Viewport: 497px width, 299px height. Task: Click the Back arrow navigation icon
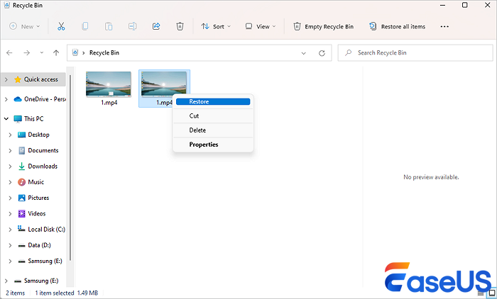tap(10, 52)
